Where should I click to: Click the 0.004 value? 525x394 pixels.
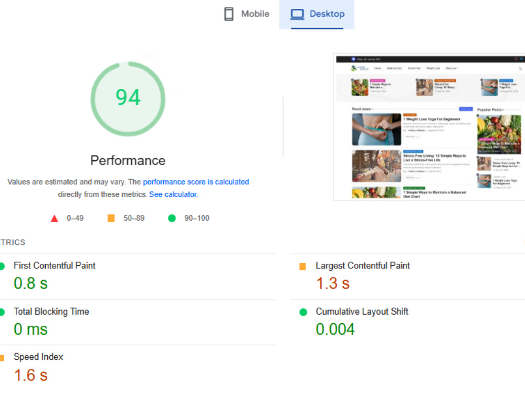[335, 329]
